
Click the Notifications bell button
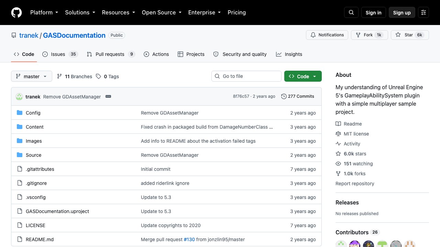[x=327, y=35]
